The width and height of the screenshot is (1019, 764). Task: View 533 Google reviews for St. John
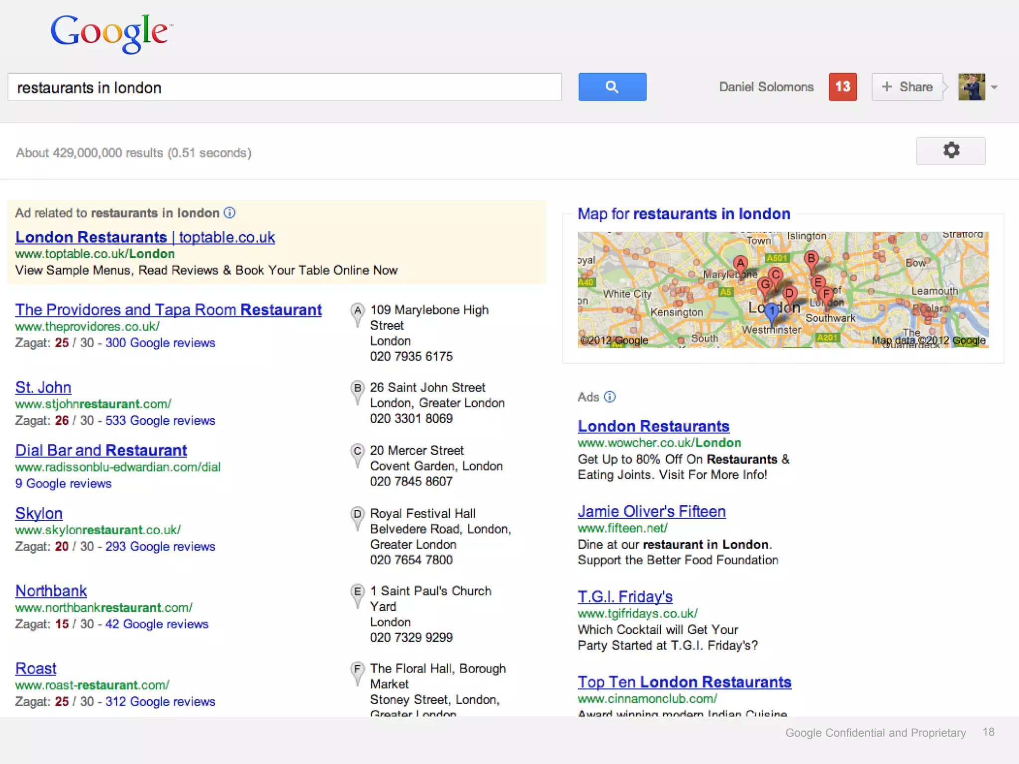[x=160, y=421]
